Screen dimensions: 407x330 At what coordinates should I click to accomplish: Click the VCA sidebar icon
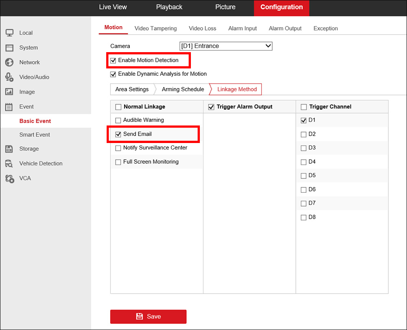coord(10,178)
